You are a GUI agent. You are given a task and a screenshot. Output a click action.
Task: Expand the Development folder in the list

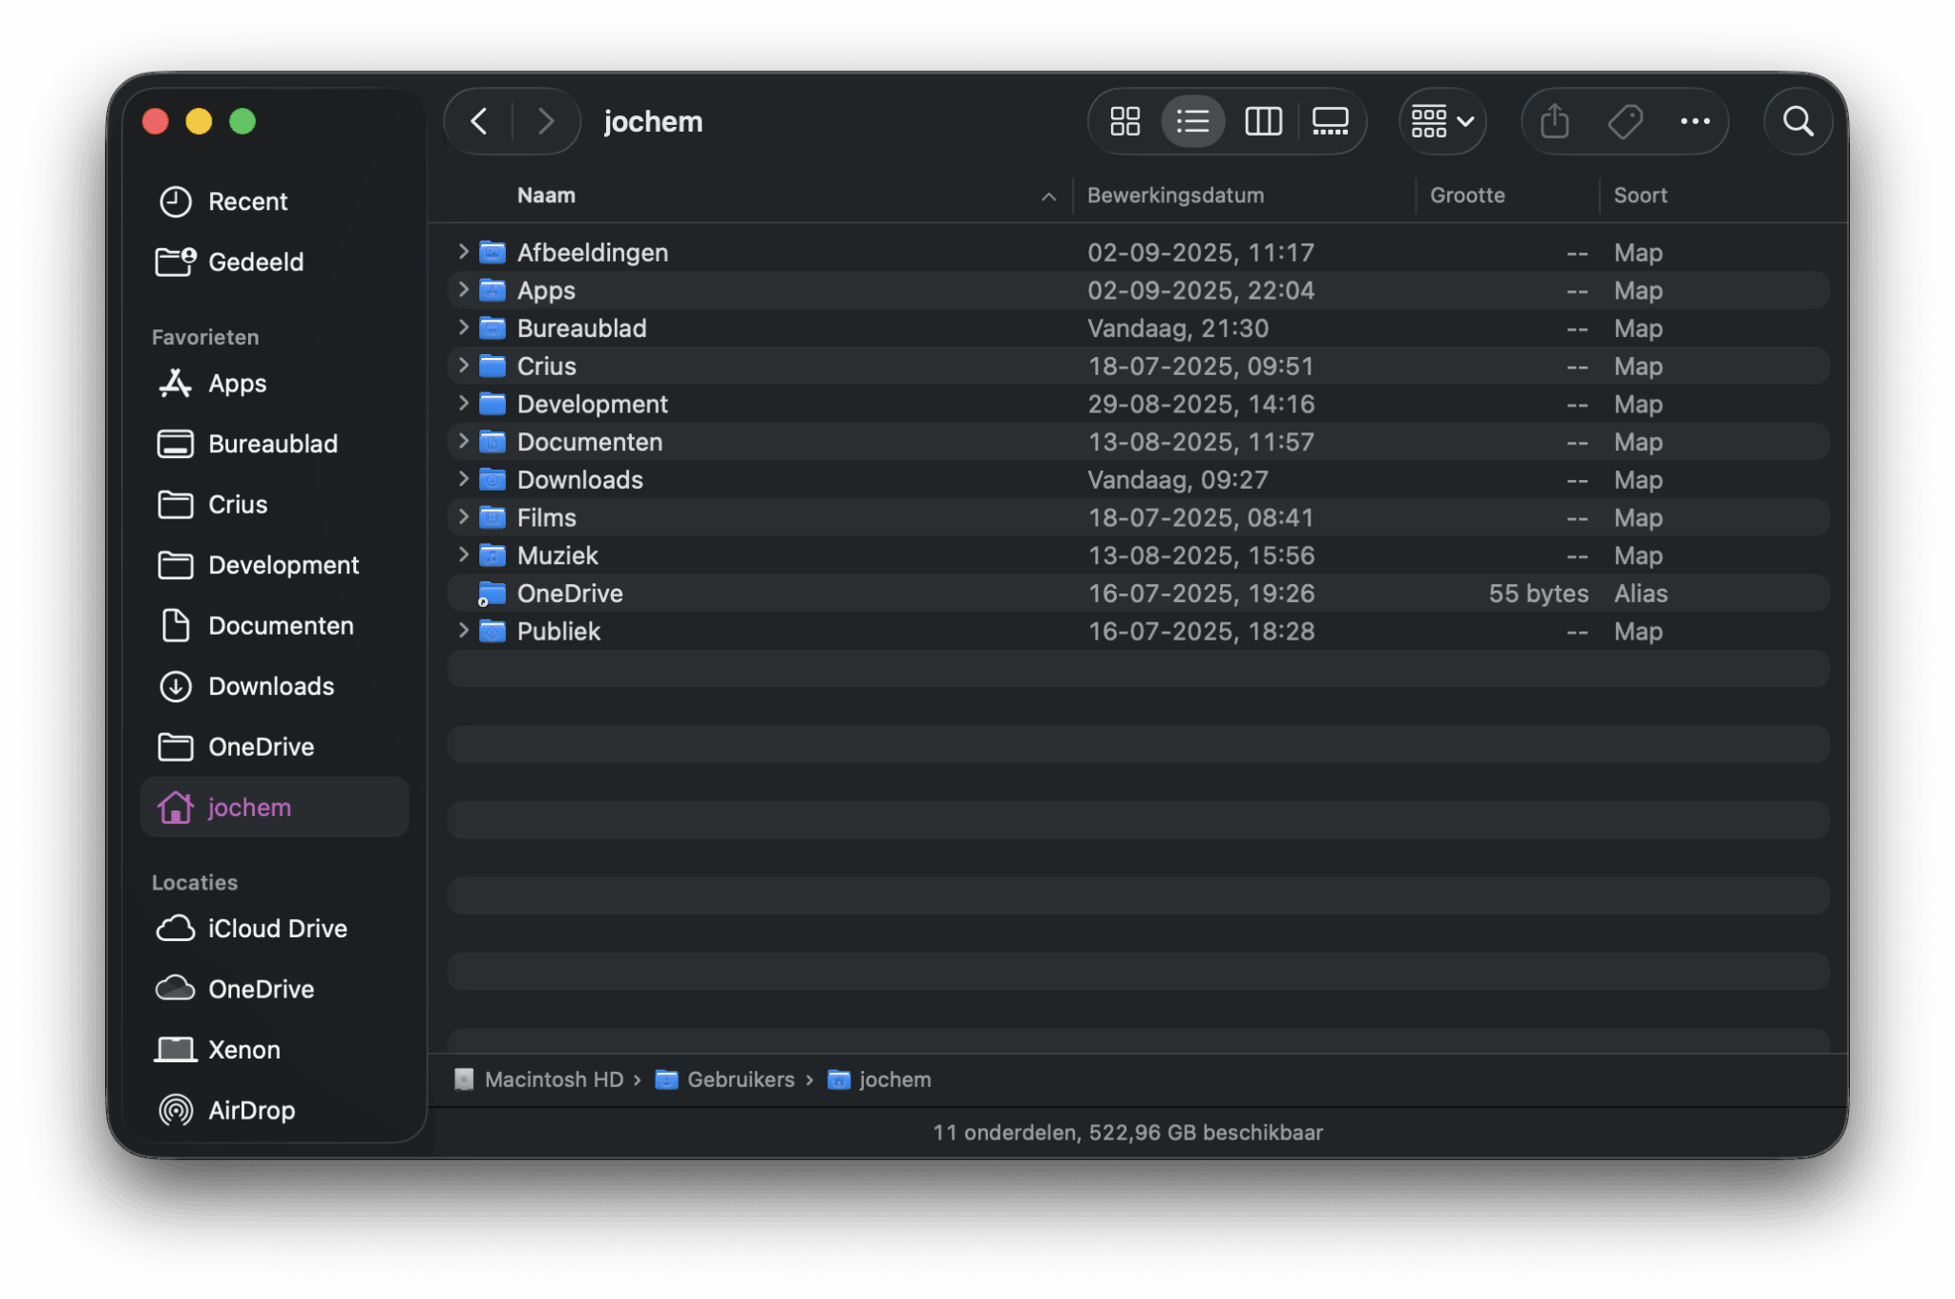(x=463, y=404)
